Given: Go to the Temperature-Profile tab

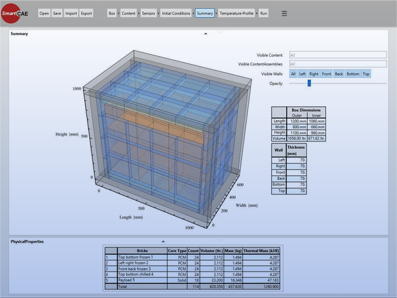Looking at the screenshot, I should click(236, 13).
